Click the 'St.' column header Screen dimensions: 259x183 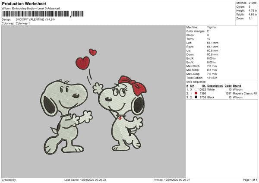click(204, 86)
